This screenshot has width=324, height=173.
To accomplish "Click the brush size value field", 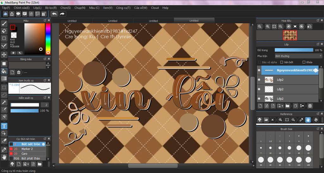I will (x=45, y=105).
